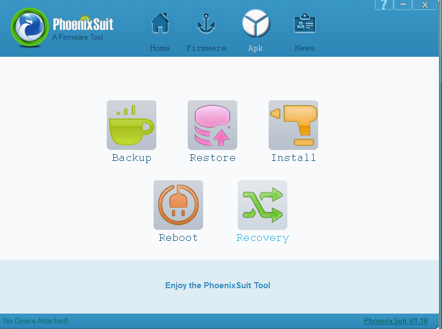Open the PhoenixSuit V1.10 version link
The image size is (442, 329).
[396, 321]
